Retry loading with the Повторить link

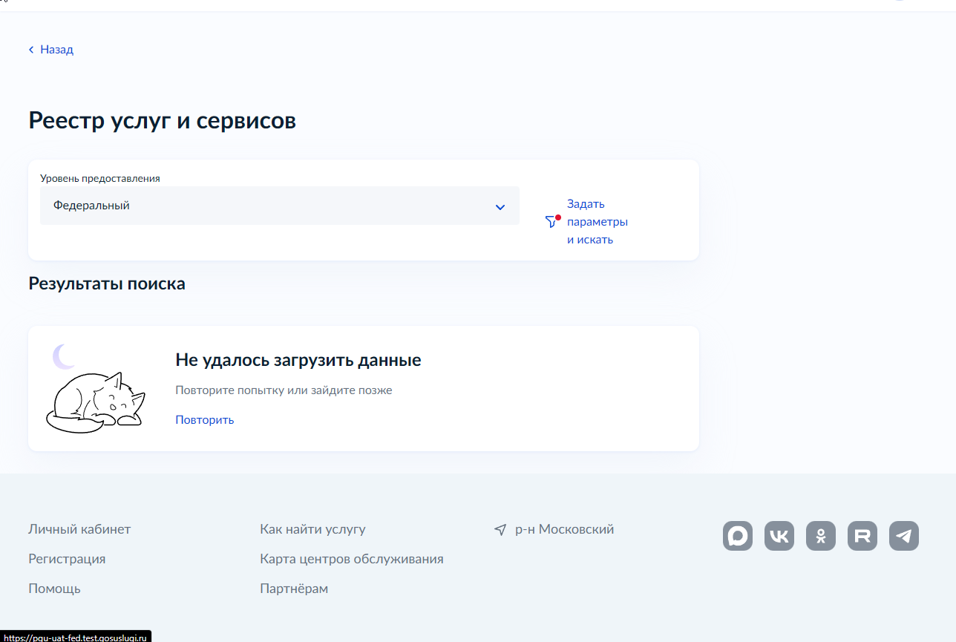(205, 420)
